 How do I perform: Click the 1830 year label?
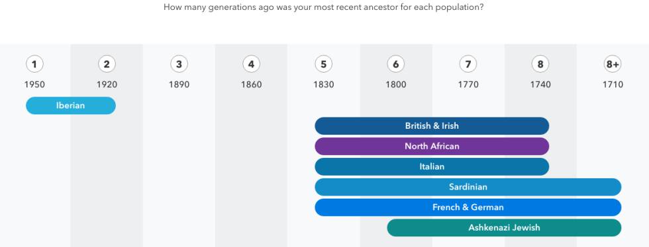coord(324,85)
